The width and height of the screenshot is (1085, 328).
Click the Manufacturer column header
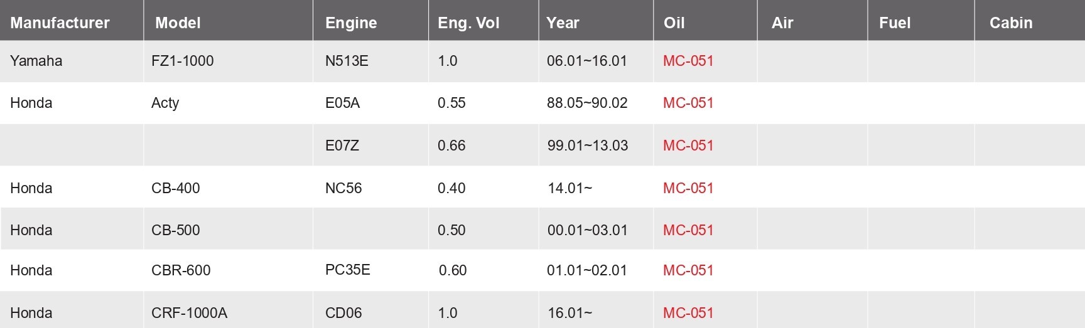(60, 23)
